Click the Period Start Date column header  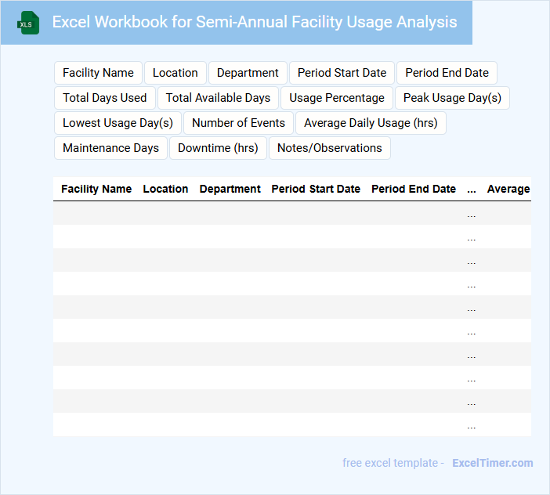click(316, 189)
